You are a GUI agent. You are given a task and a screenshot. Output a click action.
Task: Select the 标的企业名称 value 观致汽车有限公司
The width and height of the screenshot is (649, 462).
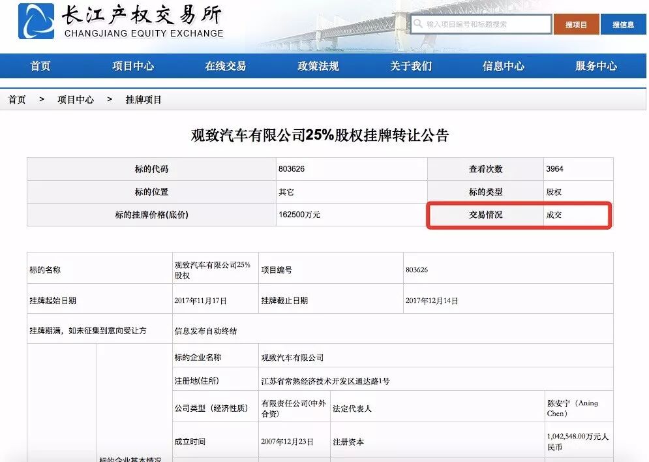click(x=292, y=358)
